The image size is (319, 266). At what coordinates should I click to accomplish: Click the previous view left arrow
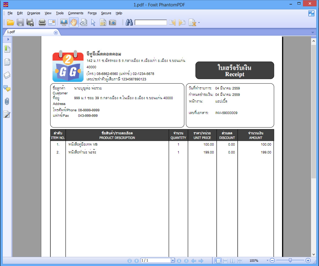(x=193, y=261)
